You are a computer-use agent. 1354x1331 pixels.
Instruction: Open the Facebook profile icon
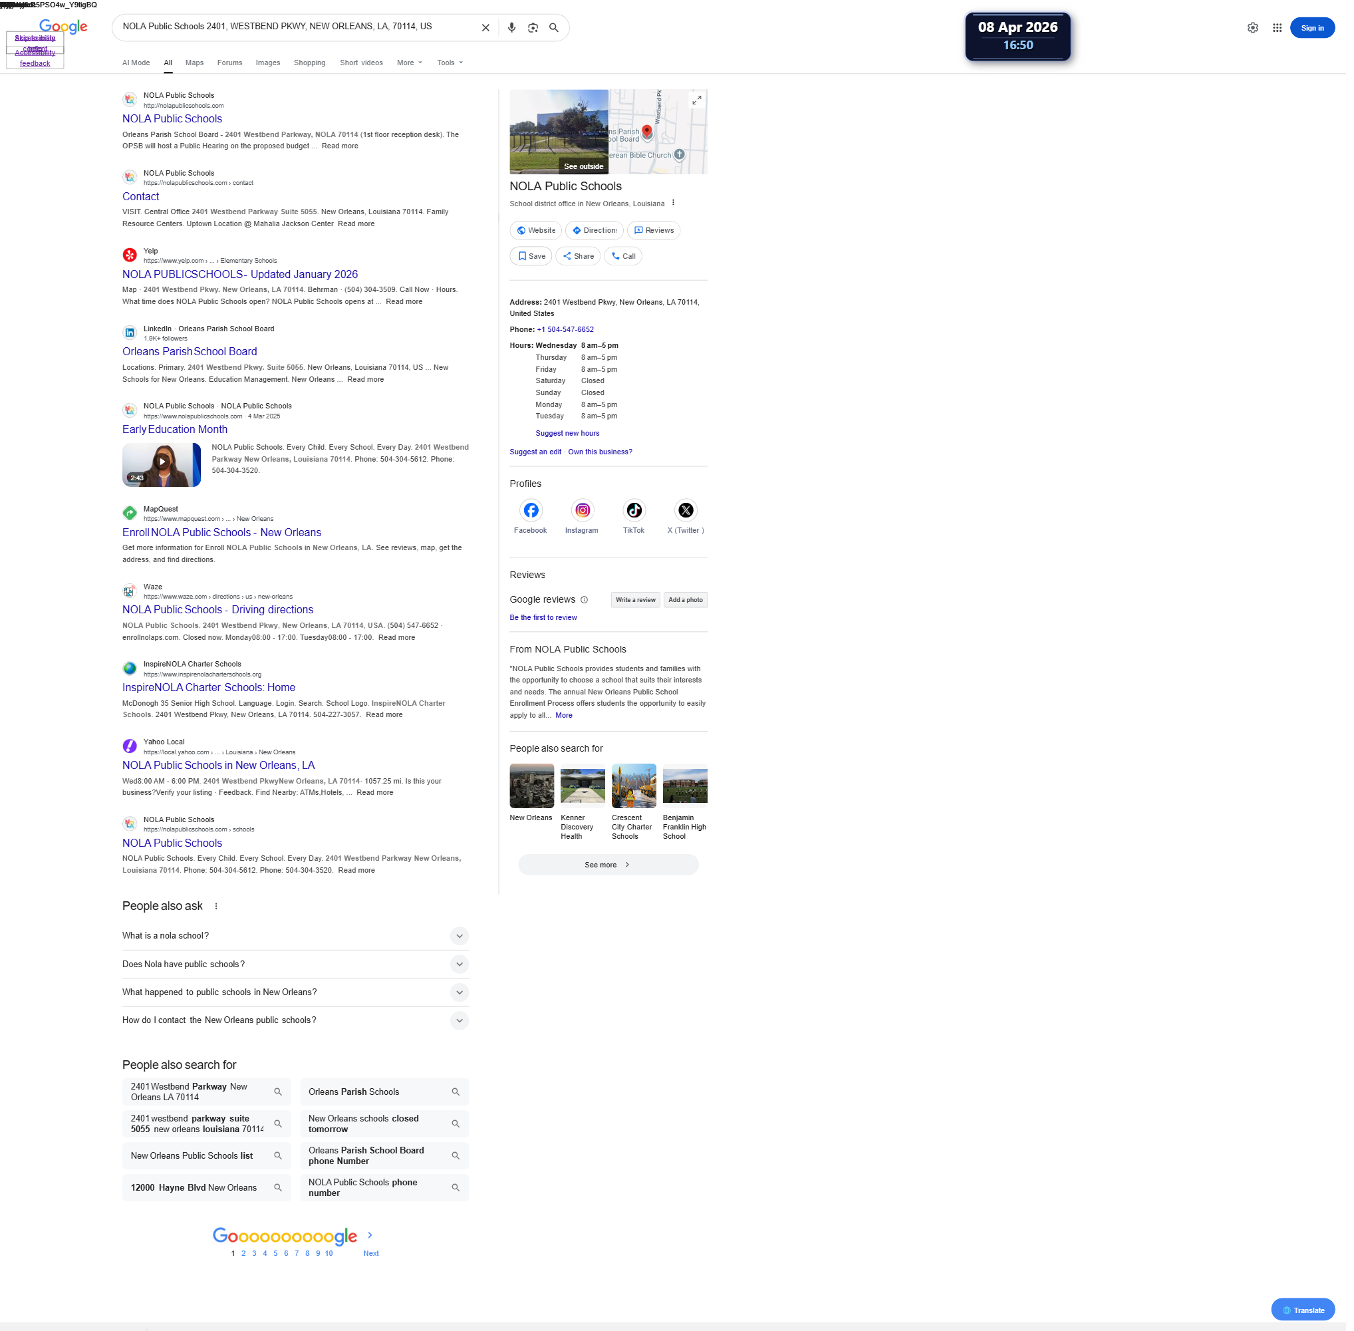point(531,510)
